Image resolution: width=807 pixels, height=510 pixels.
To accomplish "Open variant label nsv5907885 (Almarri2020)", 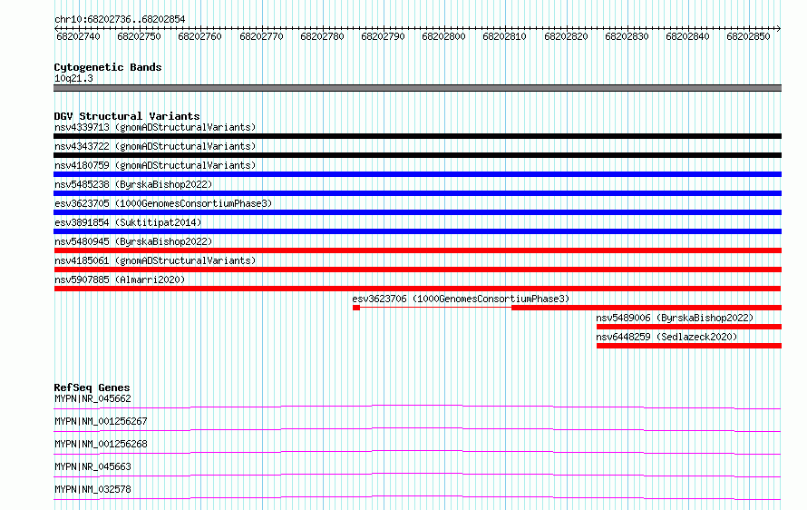I will 120,280.
